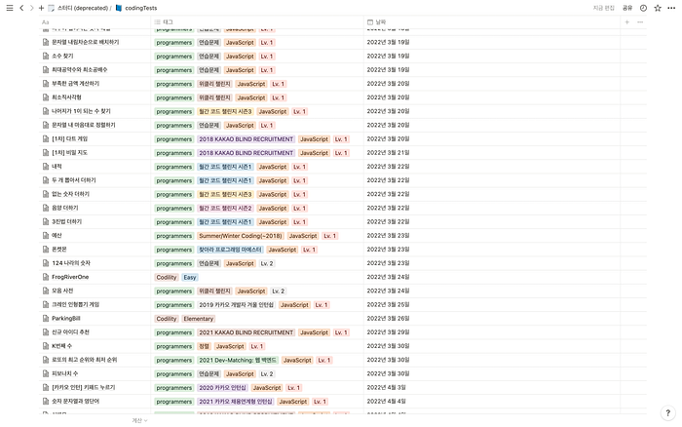
Task: Click page icon of 최소직사각형 row
Action: pyautogui.click(x=46, y=97)
